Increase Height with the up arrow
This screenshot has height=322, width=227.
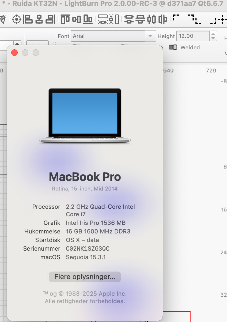[213, 34]
